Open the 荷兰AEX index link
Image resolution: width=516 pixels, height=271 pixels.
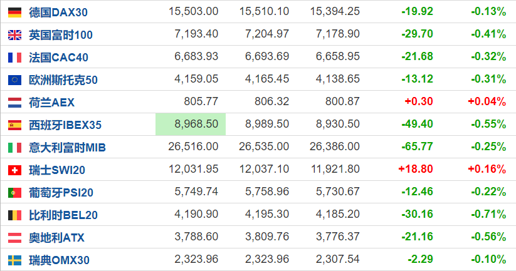(x=51, y=103)
